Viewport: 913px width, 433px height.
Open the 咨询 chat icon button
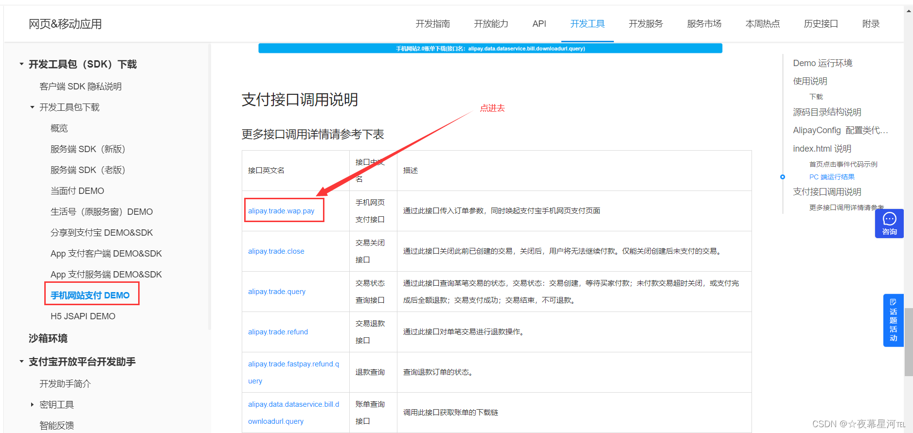[889, 224]
